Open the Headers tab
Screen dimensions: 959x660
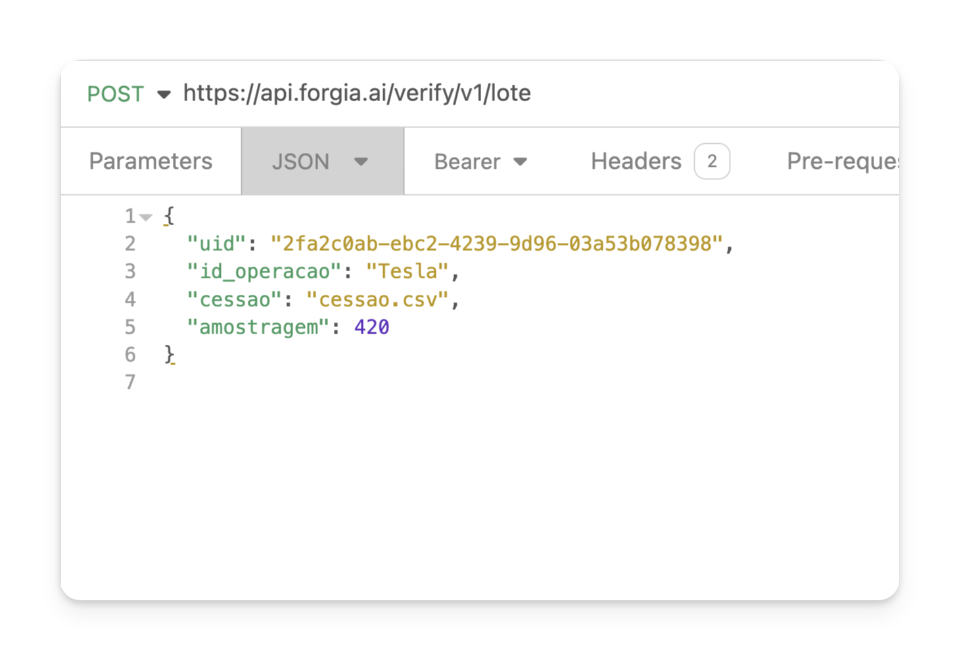point(635,162)
